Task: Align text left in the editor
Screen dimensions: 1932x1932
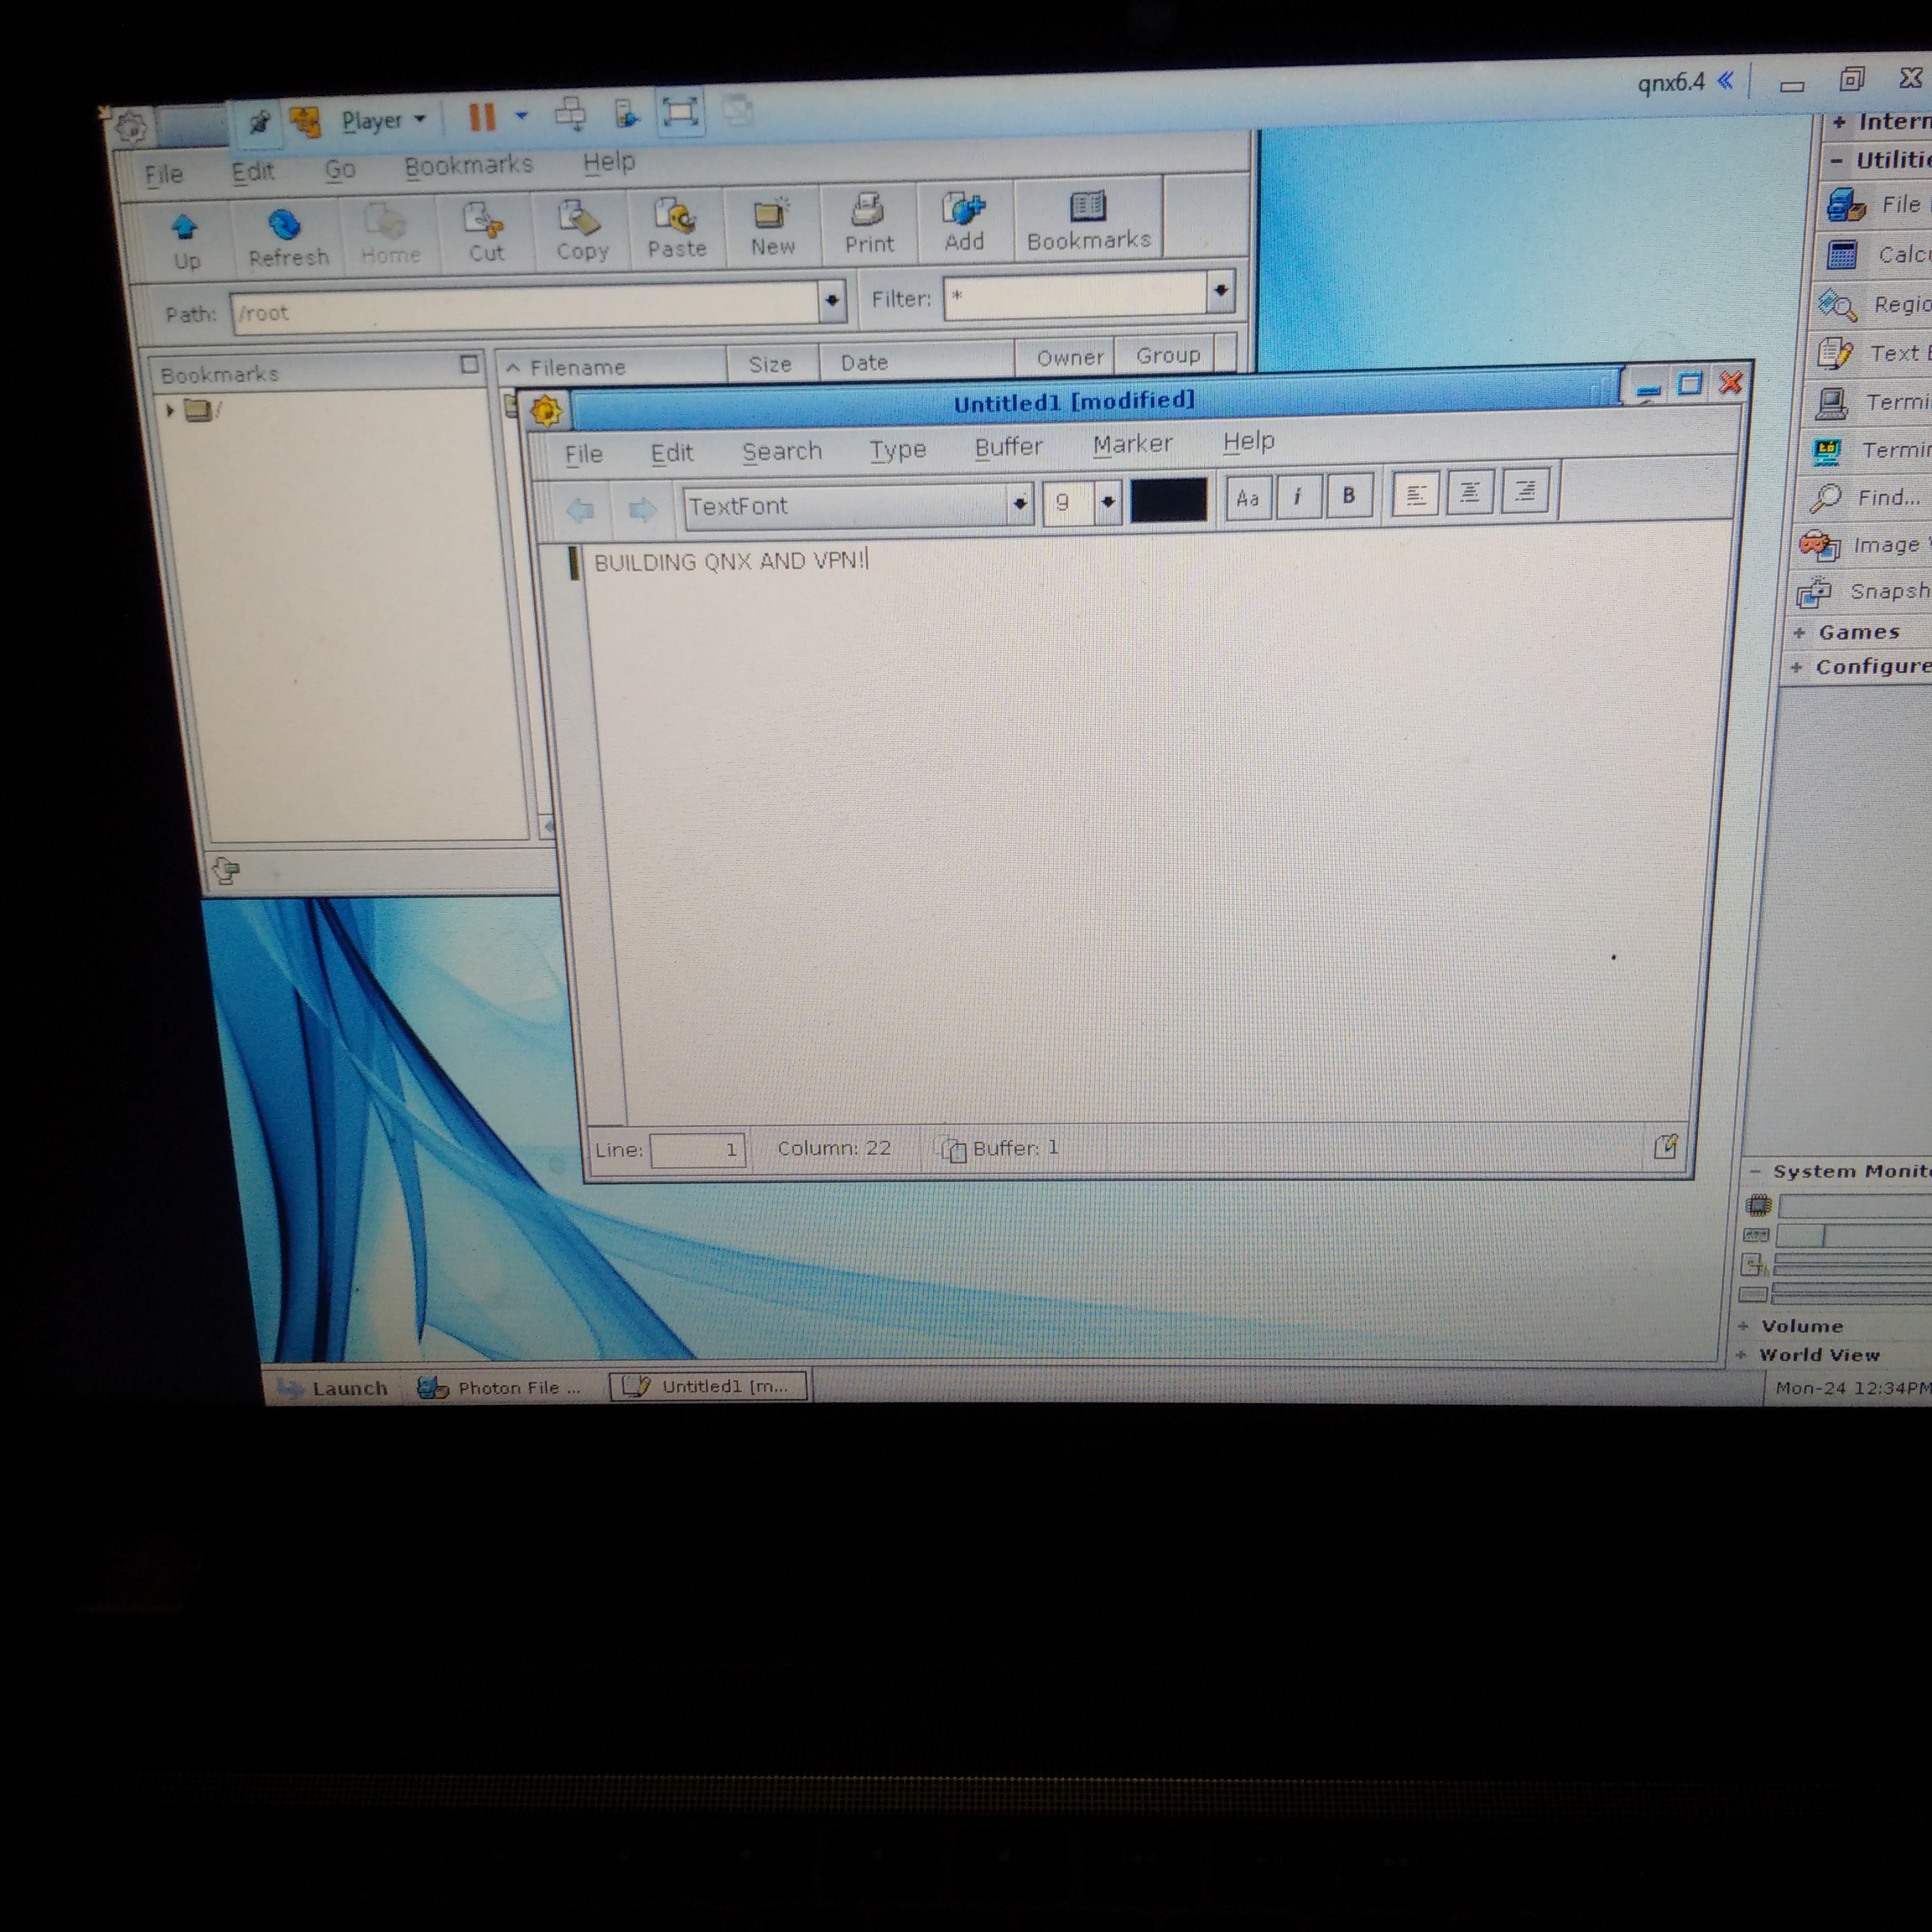Action: pyautogui.click(x=1416, y=494)
